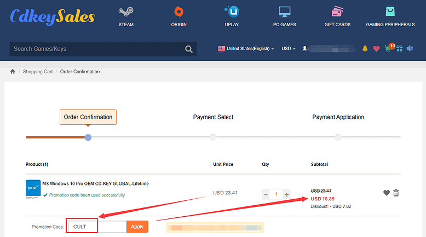Screen dimensions: 426x237
Task: Open Shopping Cart breadcrumb link
Action: (37, 72)
